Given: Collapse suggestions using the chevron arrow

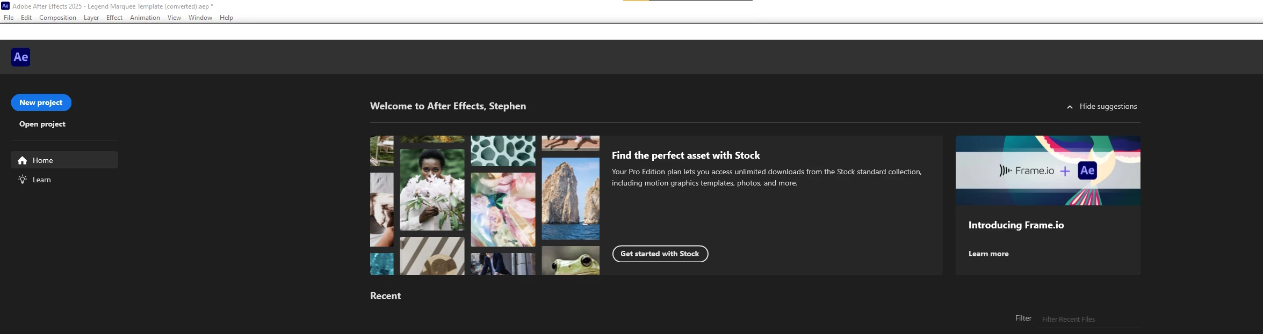Looking at the screenshot, I should [x=1070, y=107].
